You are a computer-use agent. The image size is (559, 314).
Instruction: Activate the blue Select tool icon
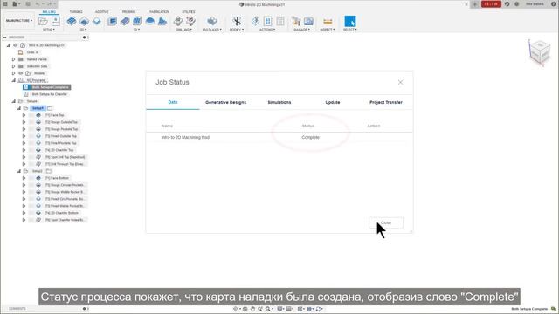click(350, 21)
